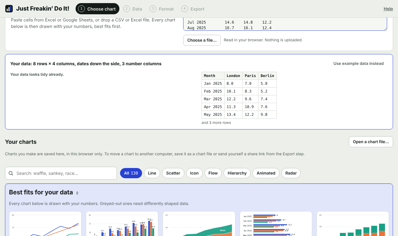398x236 pixels.
Task: Click the search magnifier icon
Action: coord(11,173)
